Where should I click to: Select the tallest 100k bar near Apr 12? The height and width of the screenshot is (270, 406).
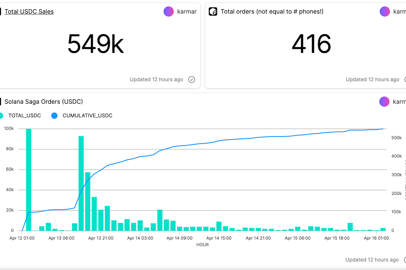29,180
